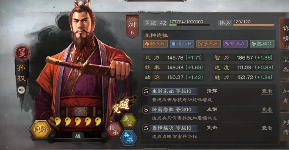Play the voice speaker icon under 孙权

tap(21, 90)
